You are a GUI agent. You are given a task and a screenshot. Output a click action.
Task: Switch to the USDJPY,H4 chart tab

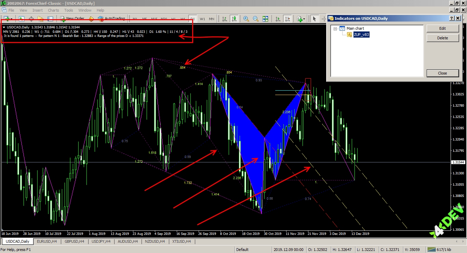point(101,241)
